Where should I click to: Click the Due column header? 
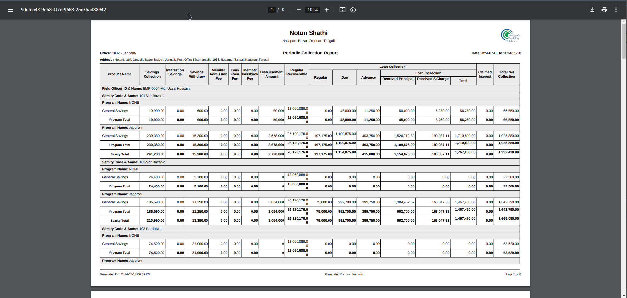pos(344,78)
